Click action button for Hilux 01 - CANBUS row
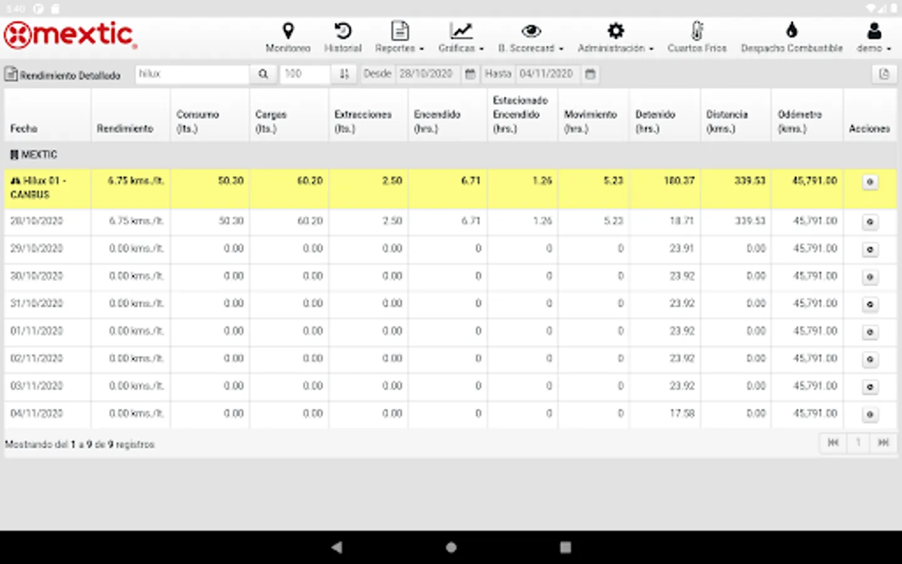The width and height of the screenshot is (902, 564). tap(870, 182)
